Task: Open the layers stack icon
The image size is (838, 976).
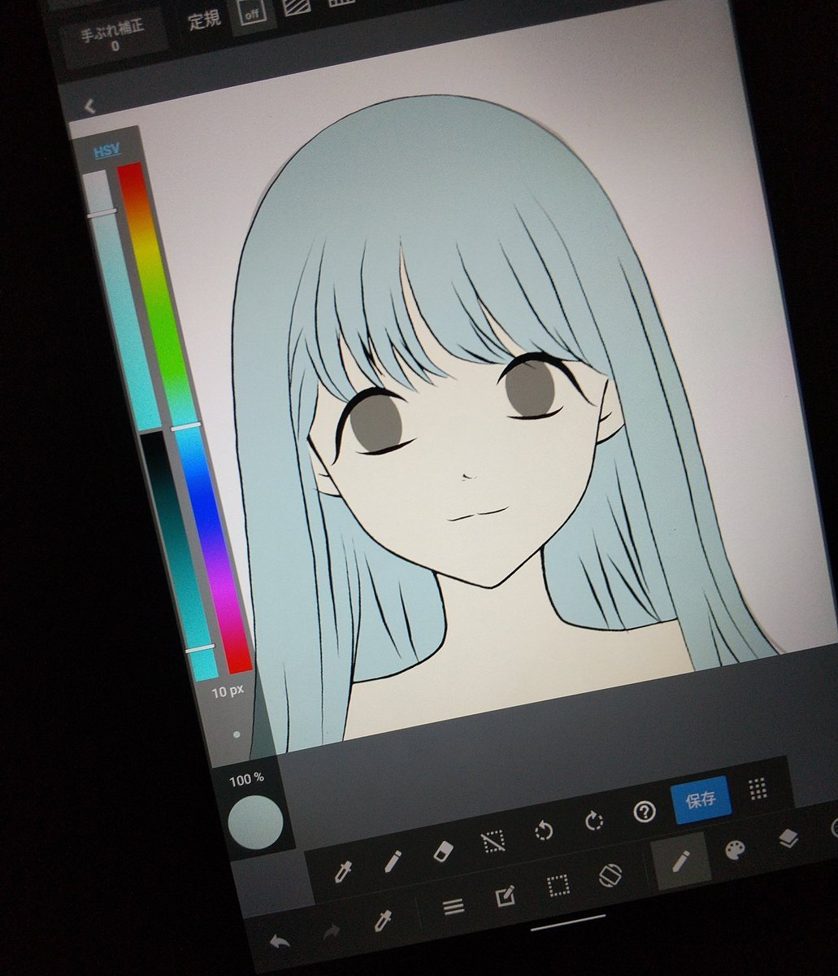Action: [788, 839]
